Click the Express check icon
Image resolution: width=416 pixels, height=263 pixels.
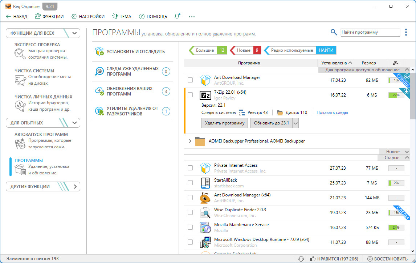point(20,54)
